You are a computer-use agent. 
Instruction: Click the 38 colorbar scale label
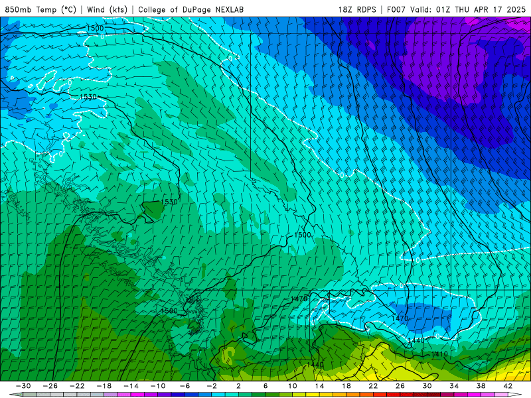481,386
